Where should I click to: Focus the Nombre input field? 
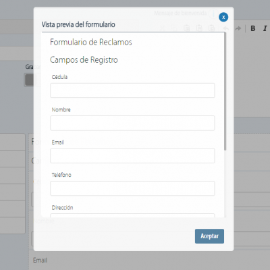(x=132, y=123)
